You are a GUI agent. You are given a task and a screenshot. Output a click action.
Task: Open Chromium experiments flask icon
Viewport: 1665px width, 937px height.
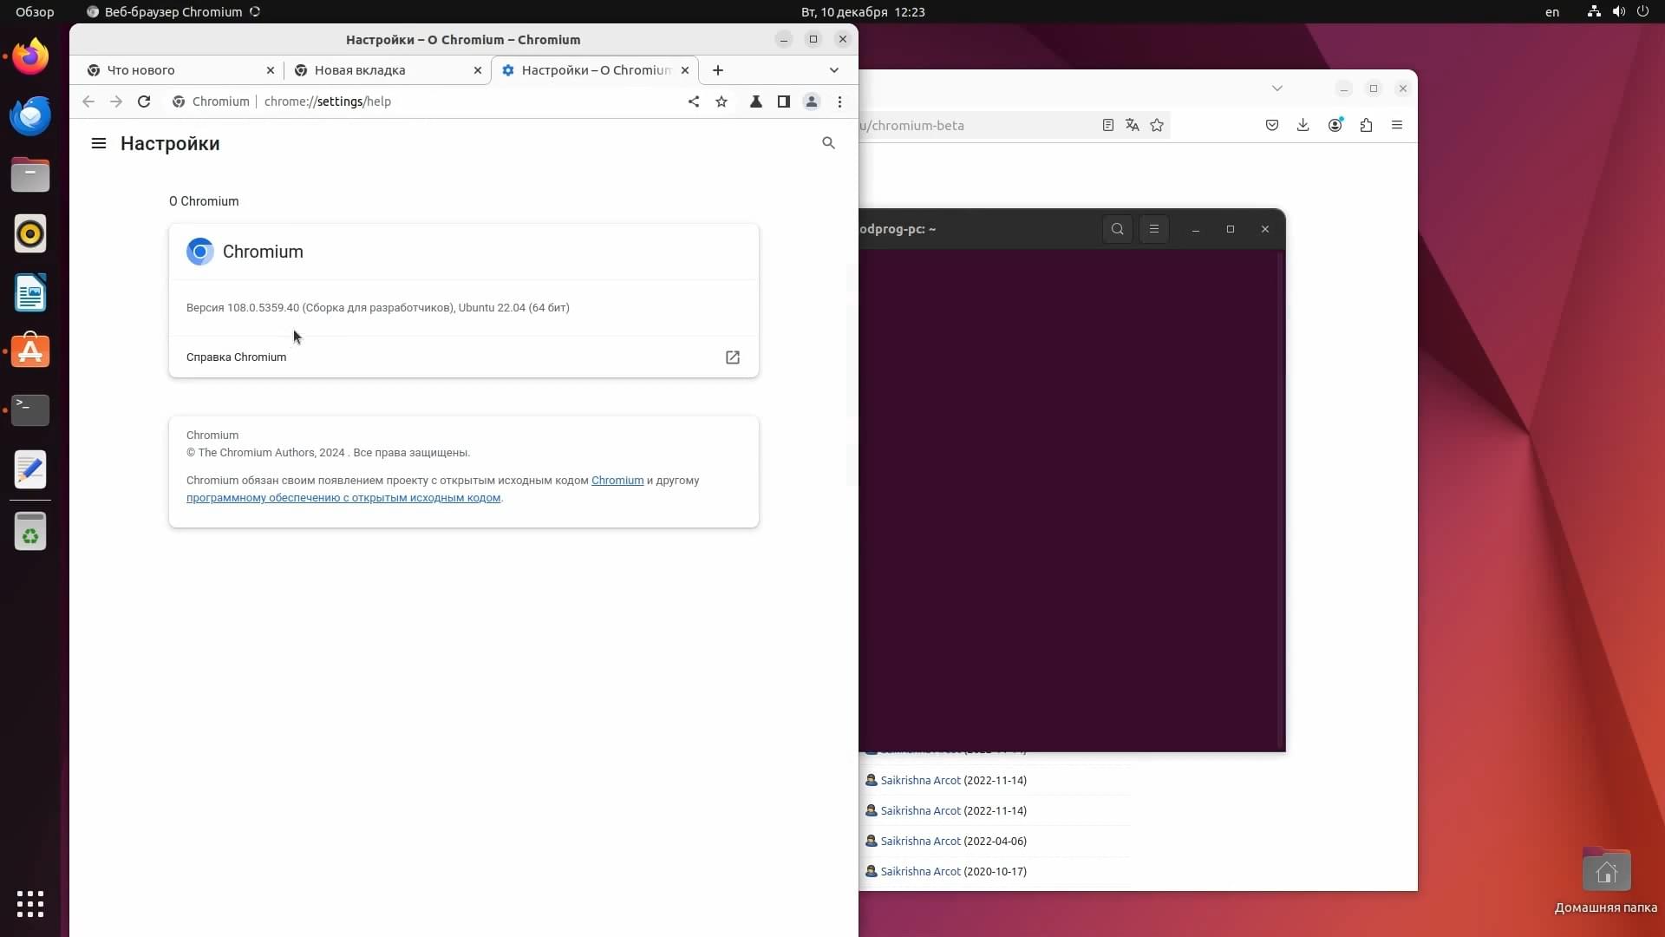pyautogui.click(x=756, y=102)
